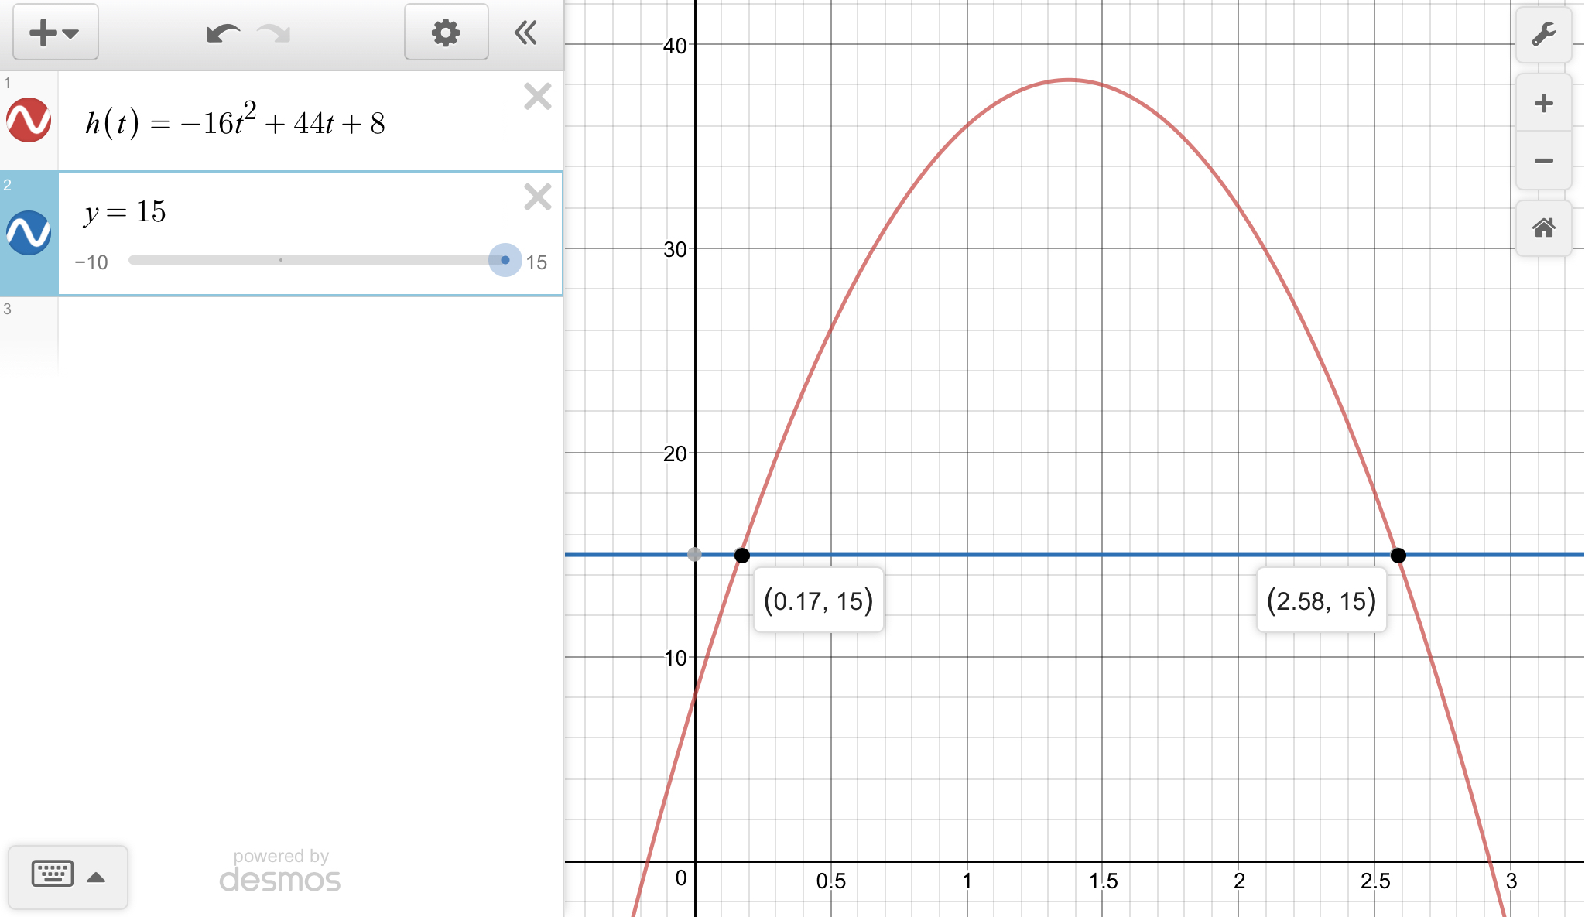Reset graph to default home view

pos(1543,228)
